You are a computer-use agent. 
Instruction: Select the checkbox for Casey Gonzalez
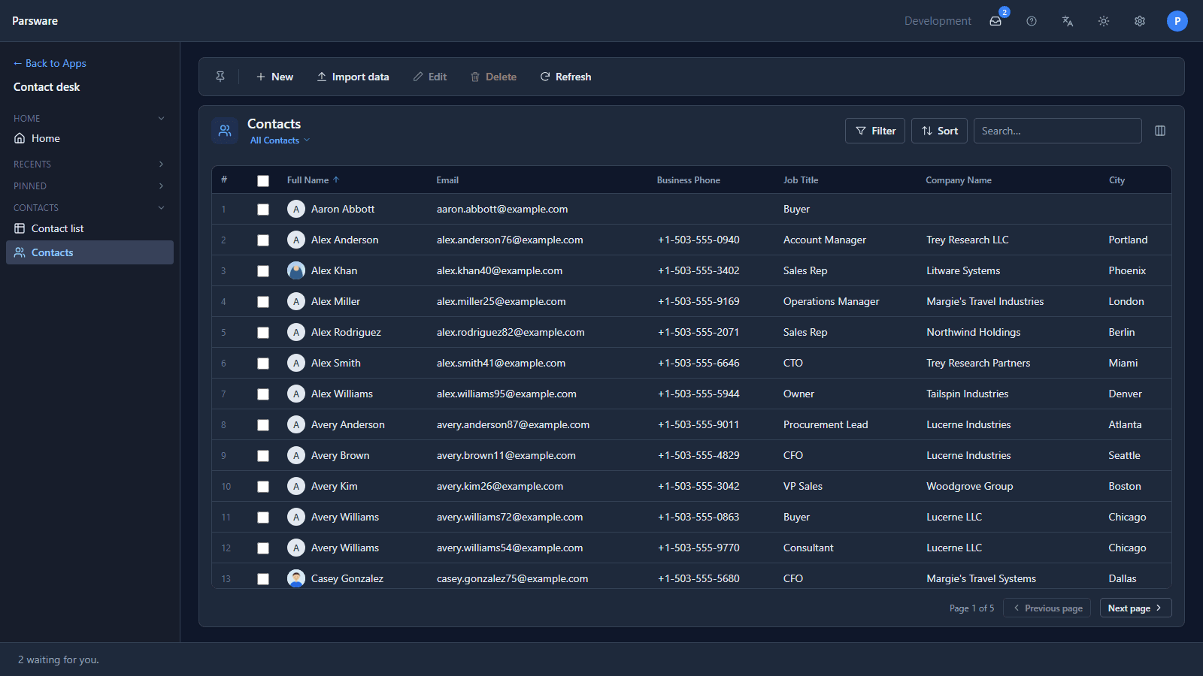pyautogui.click(x=263, y=579)
